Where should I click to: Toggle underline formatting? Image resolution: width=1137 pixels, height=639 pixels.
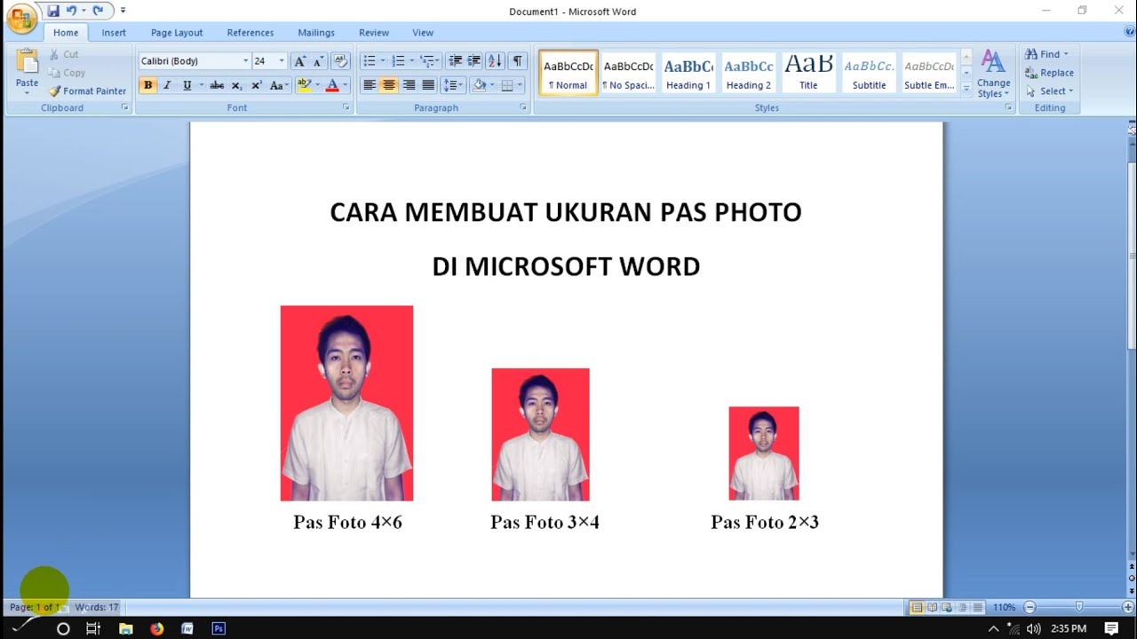click(187, 85)
